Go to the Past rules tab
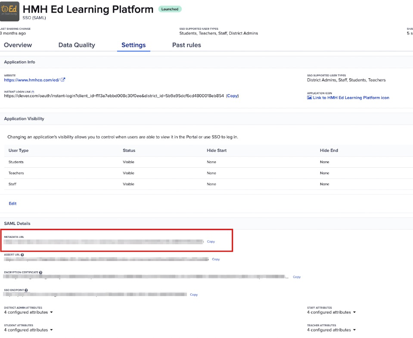Screen dimensions: 413x338 pos(186,45)
